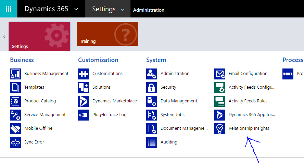This screenshot has height=163, width=304.
Task: Click the Mobile Offline icon
Action: [15, 129]
